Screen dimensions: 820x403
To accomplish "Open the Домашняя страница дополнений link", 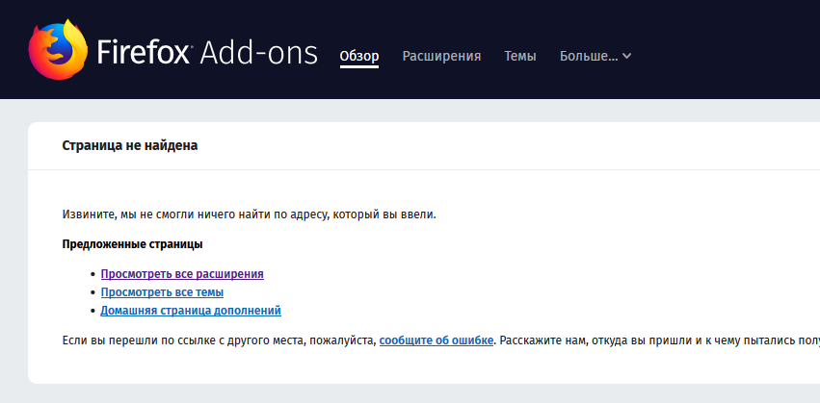I will pyautogui.click(x=191, y=311).
